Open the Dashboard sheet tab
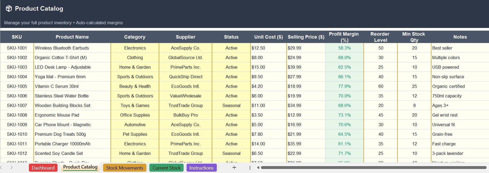 (43, 168)
